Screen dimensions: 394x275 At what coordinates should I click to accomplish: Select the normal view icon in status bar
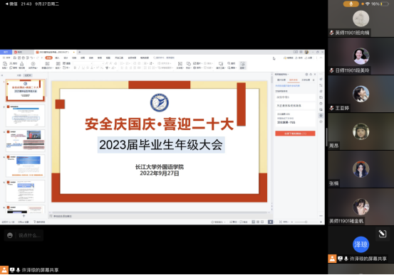(x=254, y=222)
